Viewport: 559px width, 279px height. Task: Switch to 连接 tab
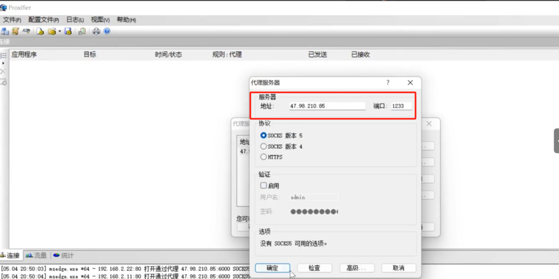[x=11, y=256]
